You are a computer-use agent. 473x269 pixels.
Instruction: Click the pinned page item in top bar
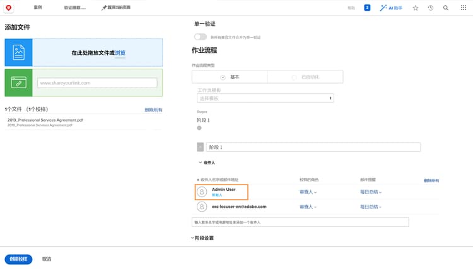point(116,8)
